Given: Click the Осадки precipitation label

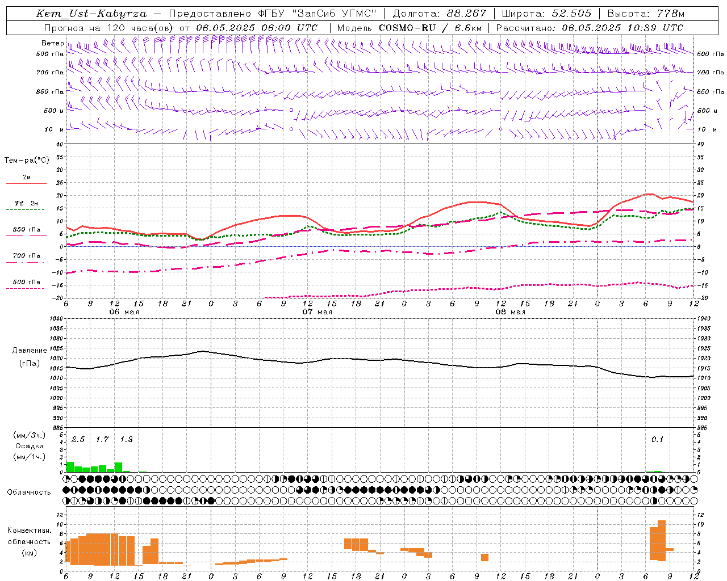Looking at the screenshot, I should (30, 446).
